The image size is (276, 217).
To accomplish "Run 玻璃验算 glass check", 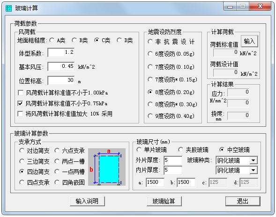I will 164,201.
